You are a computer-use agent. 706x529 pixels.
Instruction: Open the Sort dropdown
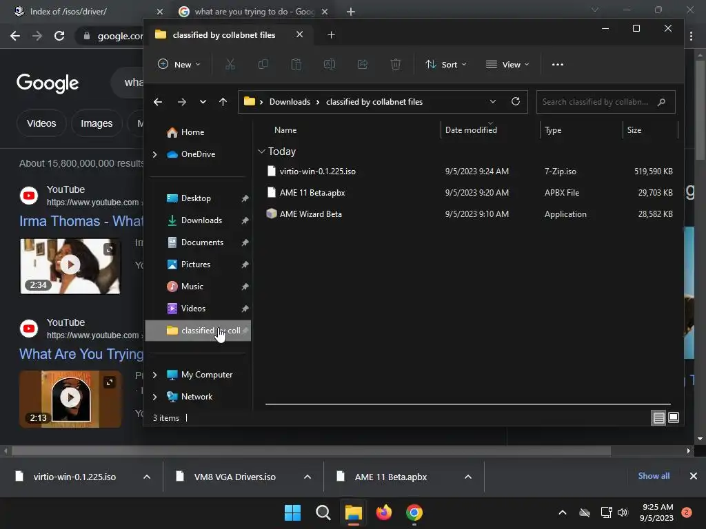pyautogui.click(x=446, y=64)
